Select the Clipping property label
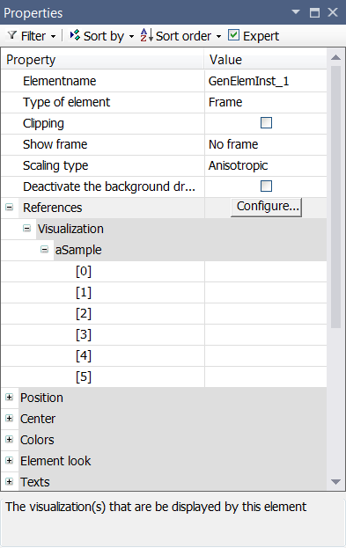 [43, 124]
